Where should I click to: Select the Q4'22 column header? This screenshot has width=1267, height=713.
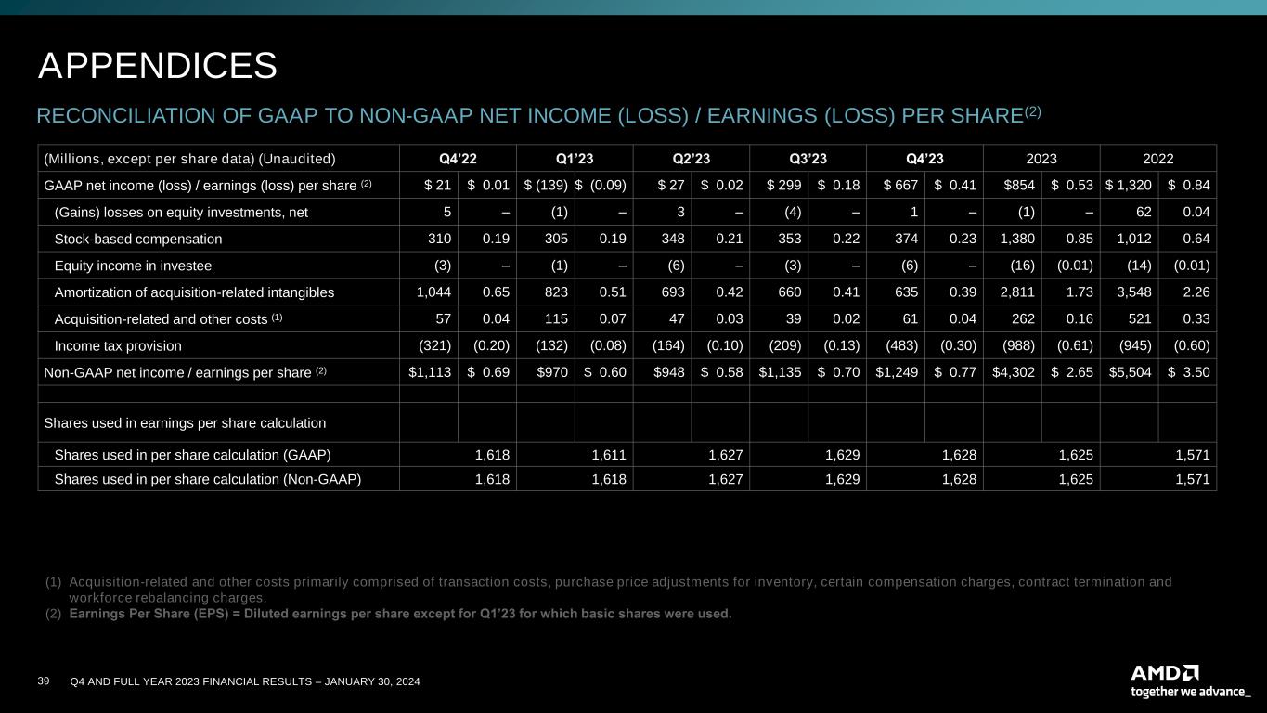(458, 157)
